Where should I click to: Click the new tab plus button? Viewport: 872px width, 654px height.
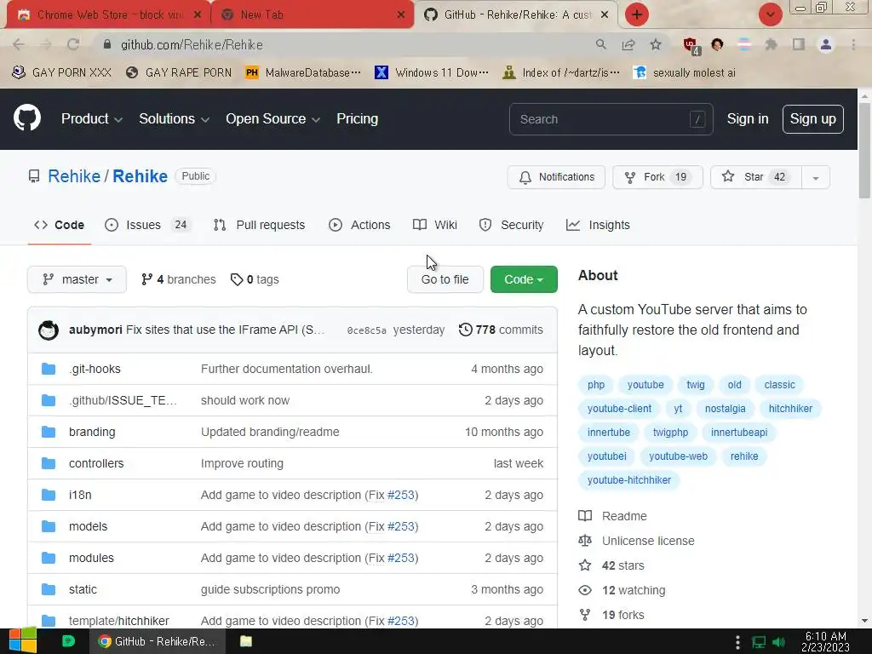[x=637, y=14]
